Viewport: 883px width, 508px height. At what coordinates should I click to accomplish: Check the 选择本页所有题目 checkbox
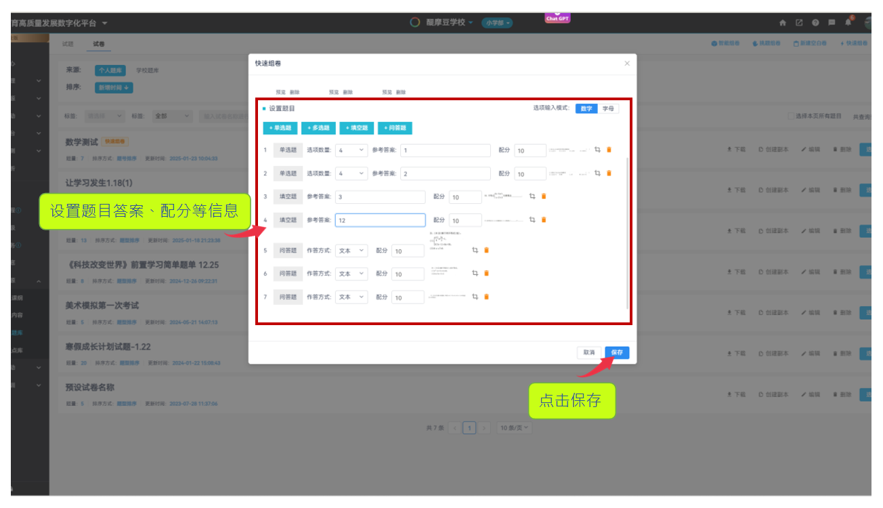[x=791, y=117]
